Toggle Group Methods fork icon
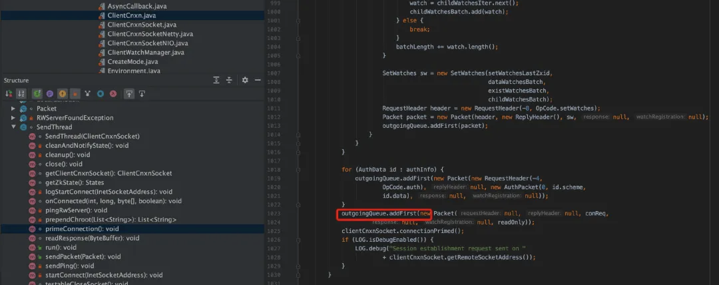This screenshot has width=719, height=285. coord(88,94)
